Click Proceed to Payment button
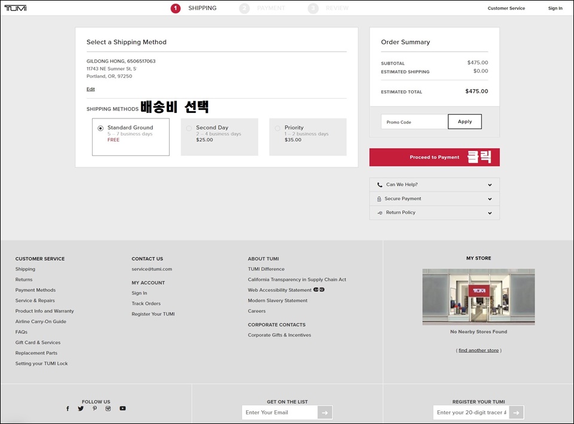Image resolution: width=574 pixels, height=424 pixels. pyautogui.click(x=434, y=157)
